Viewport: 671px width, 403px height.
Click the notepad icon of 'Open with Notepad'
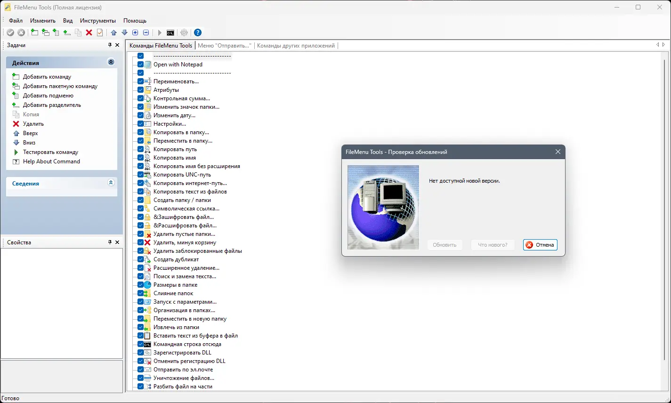pyautogui.click(x=147, y=64)
